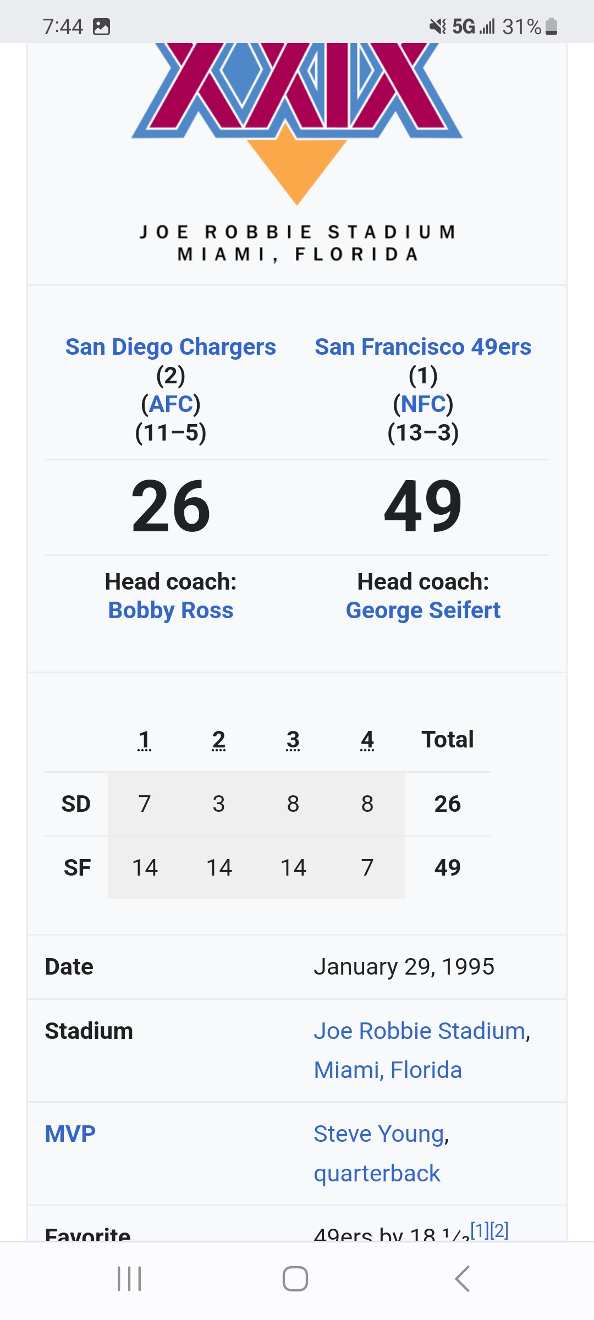Tap the muted sound status icon
Viewport: 594px width, 1320px height.
coord(438,26)
